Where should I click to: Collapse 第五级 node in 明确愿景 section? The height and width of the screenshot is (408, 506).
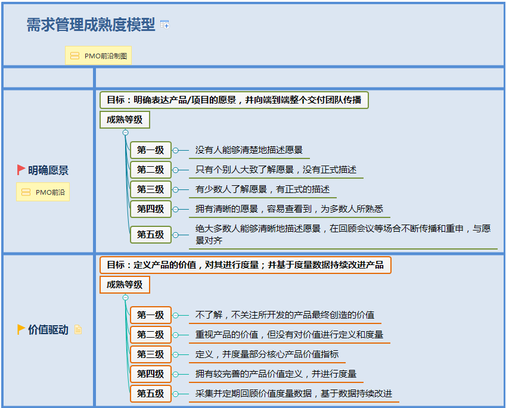point(175,235)
